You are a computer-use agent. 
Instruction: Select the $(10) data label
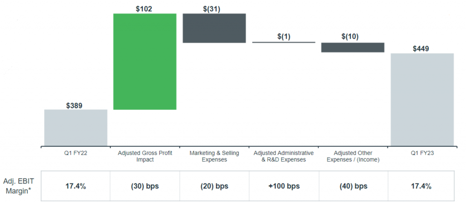click(353, 37)
